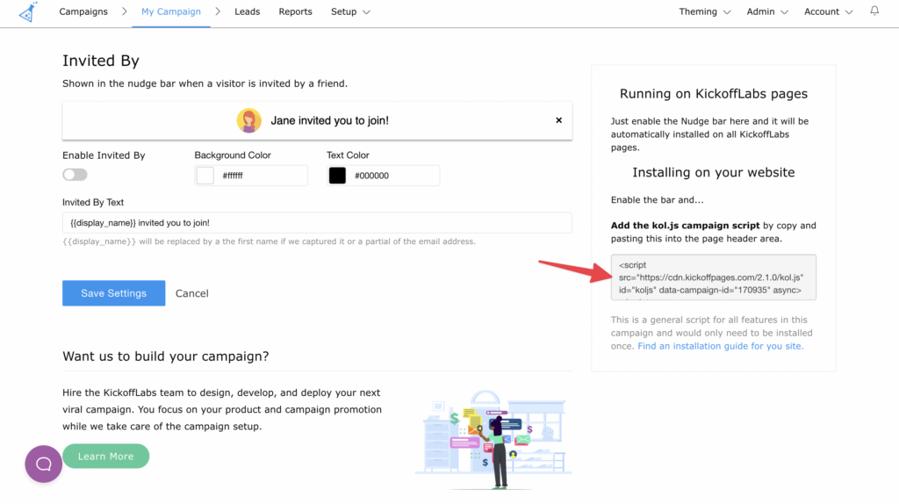This screenshot has width=899, height=504.
Task: Toggle Enable Invited By switch
Action: pos(76,175)
